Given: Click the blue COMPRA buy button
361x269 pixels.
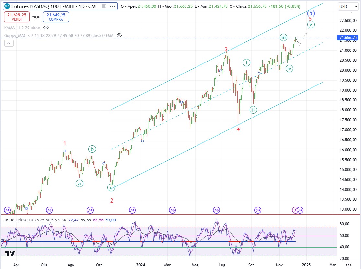Looking at the screenshot, I should click(56, 17).
